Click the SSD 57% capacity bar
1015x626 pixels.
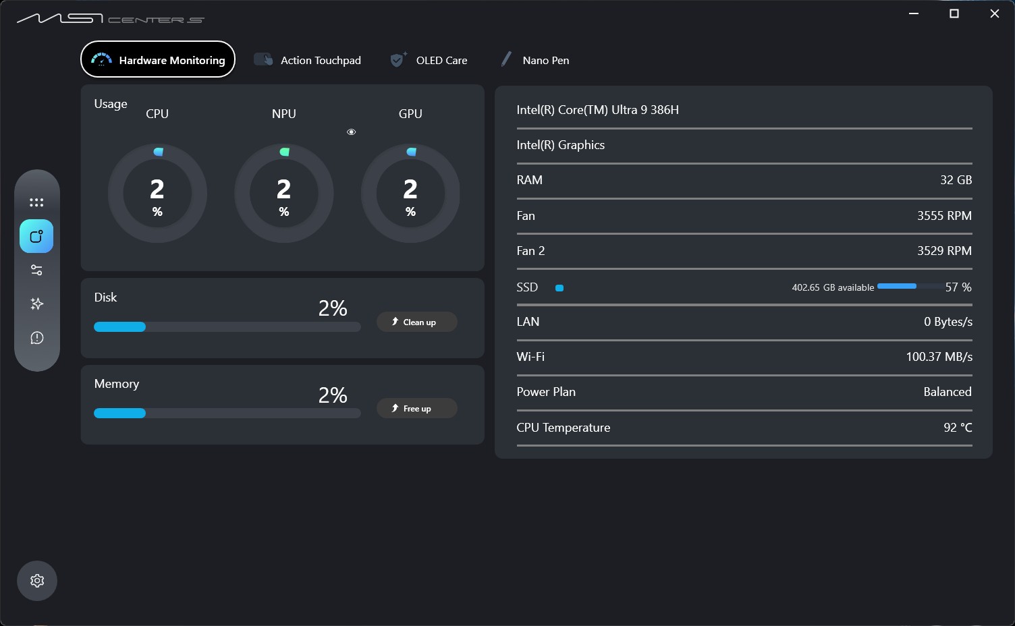pyautogui.click(x=908, y=287)
